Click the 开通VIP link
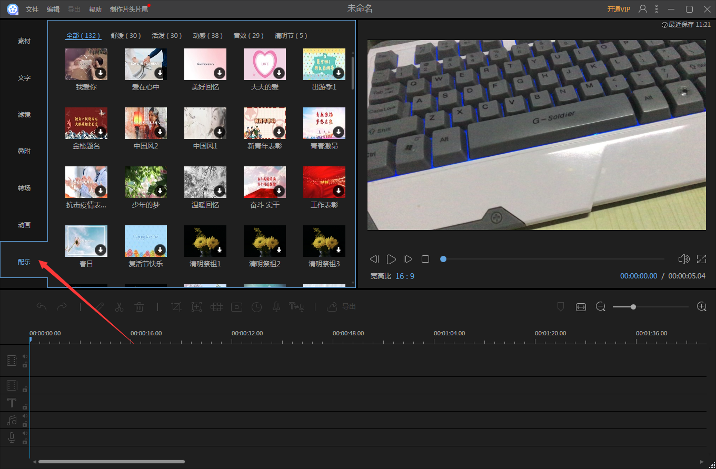716x469 pixels. 619,9
